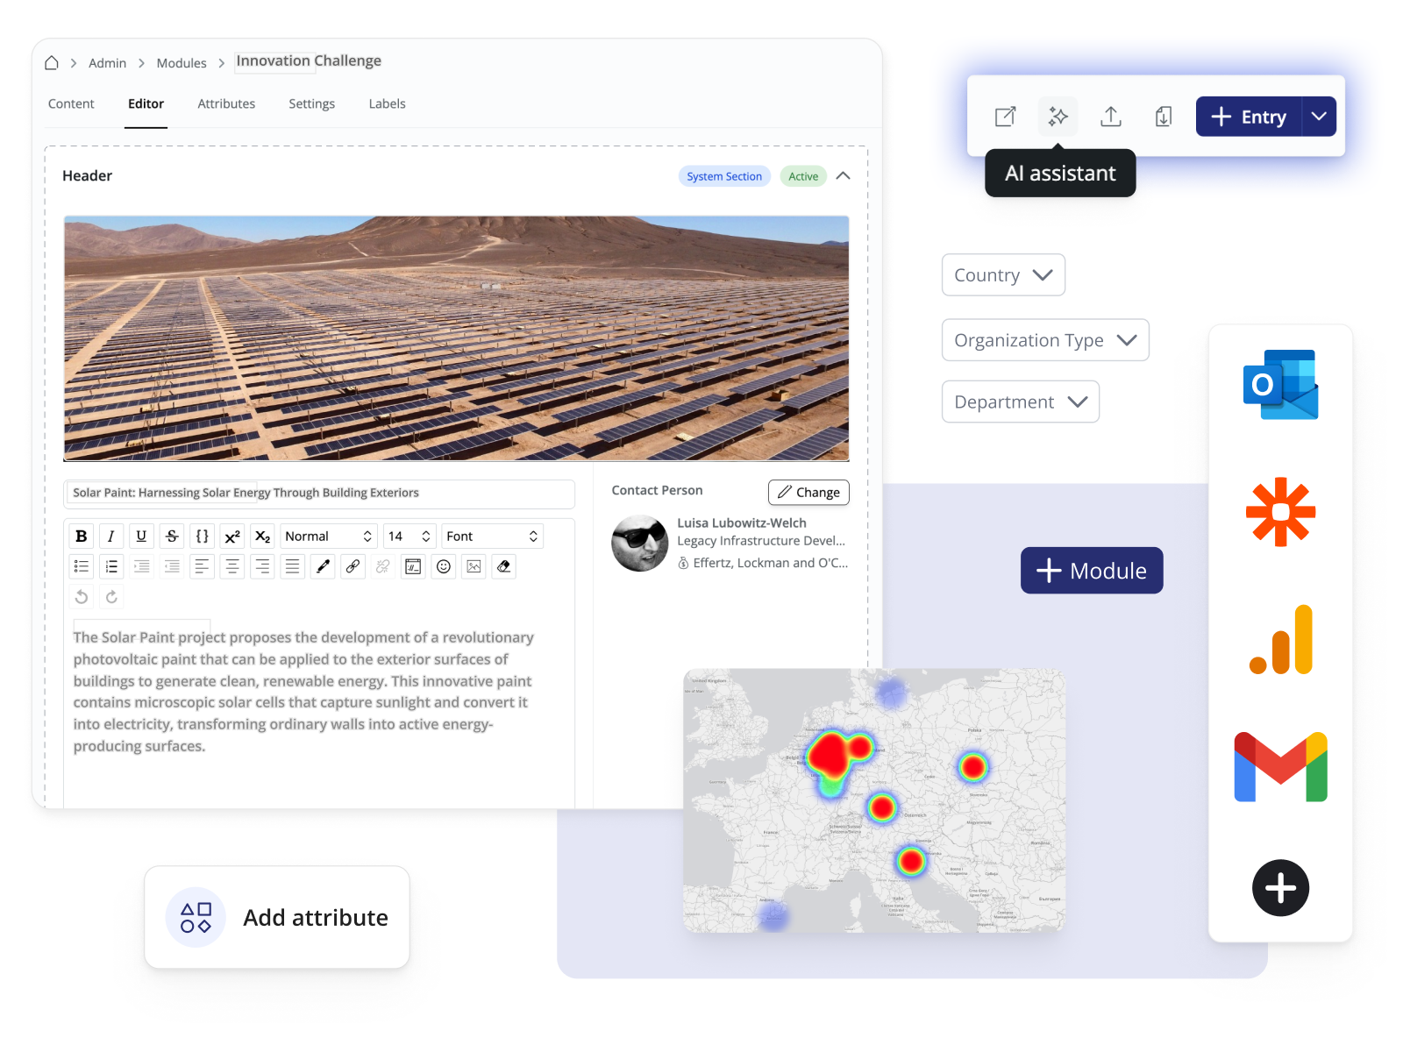Click the Europe heatmap
The image size is (1403, 1052).
pyautogui.click(x=874, y=800)
